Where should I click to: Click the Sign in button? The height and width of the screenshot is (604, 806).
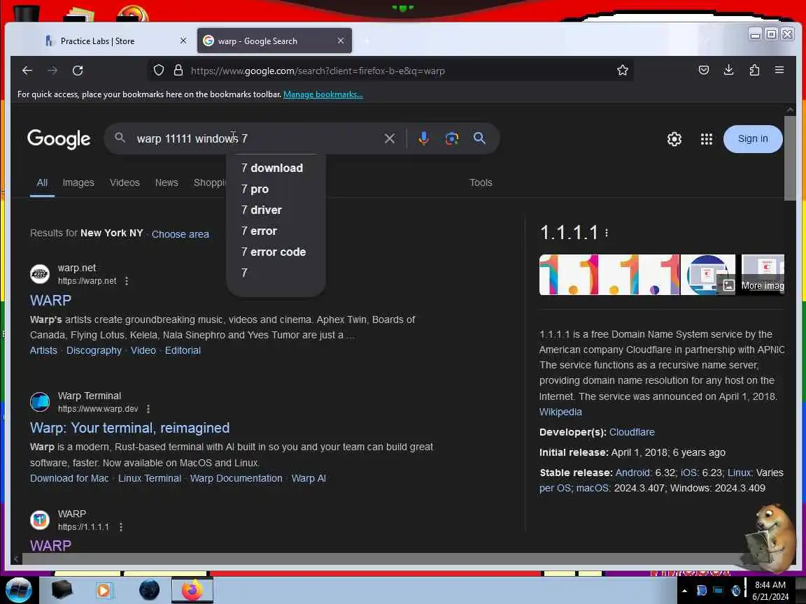click(753, 138)
